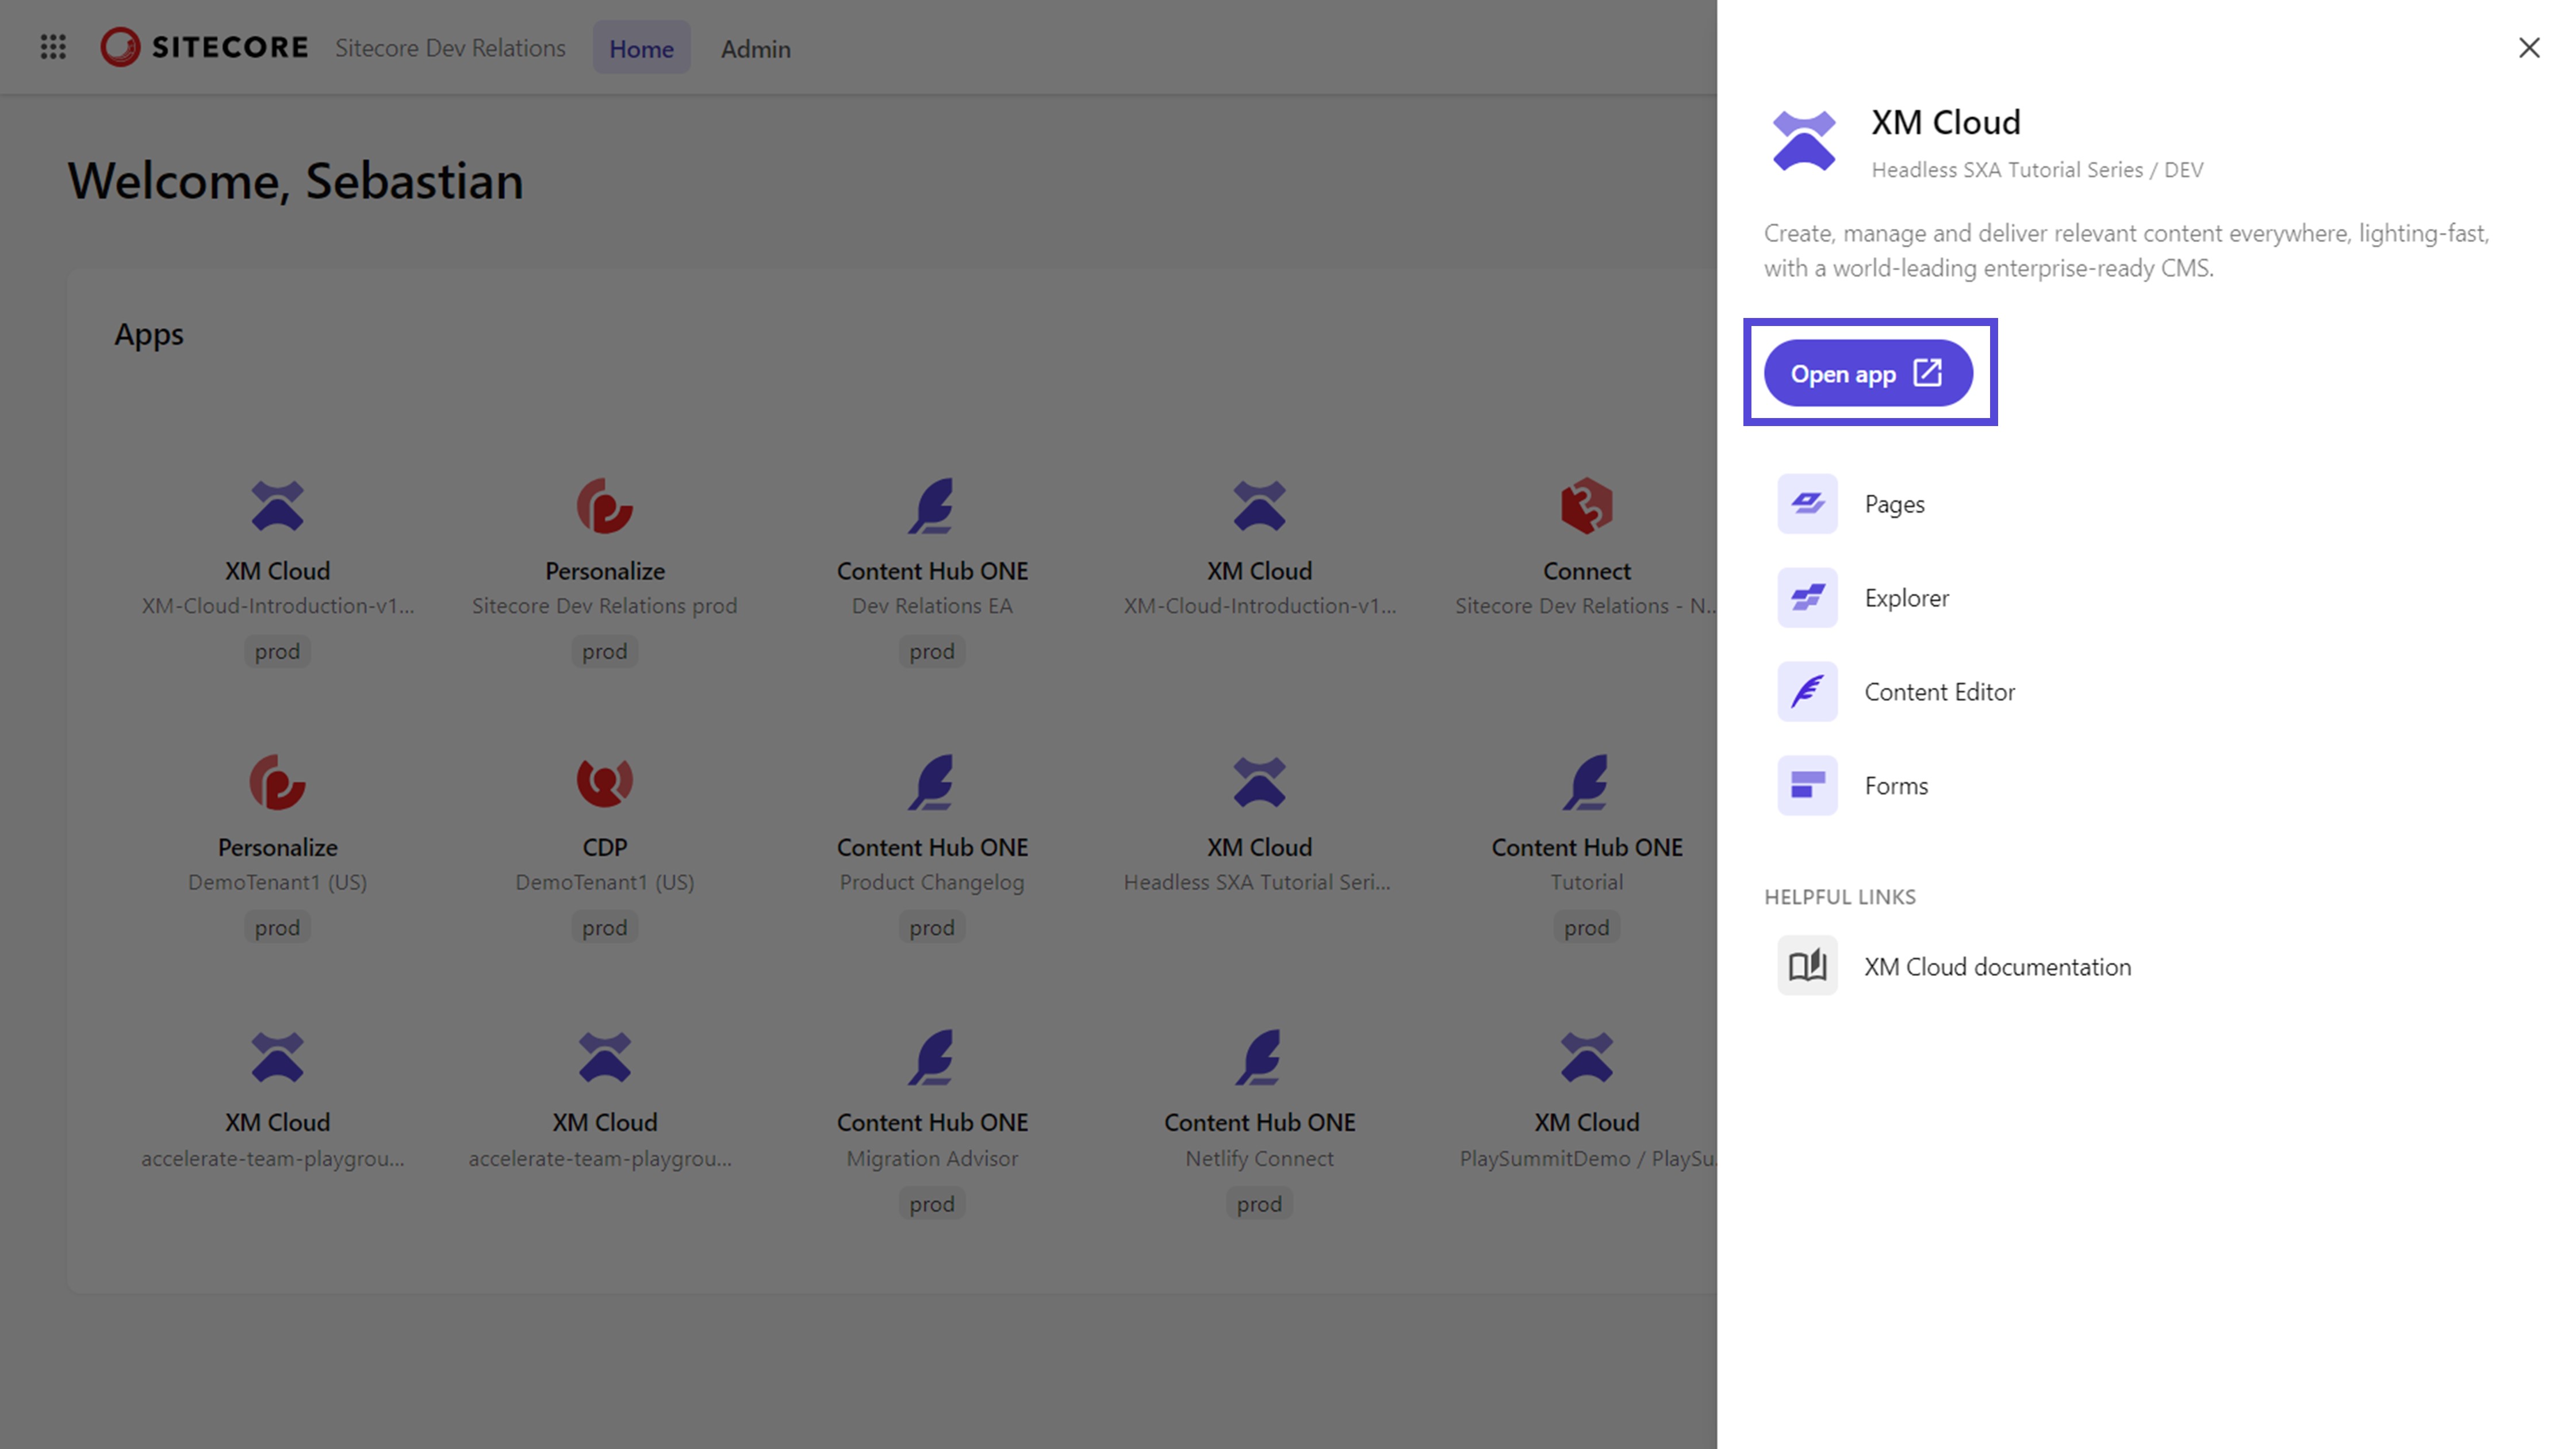Open Content Hub ONE Dev Relations EA
Image resolution: width=2576 pixels, height=1449 pixels.
(931, 507)
